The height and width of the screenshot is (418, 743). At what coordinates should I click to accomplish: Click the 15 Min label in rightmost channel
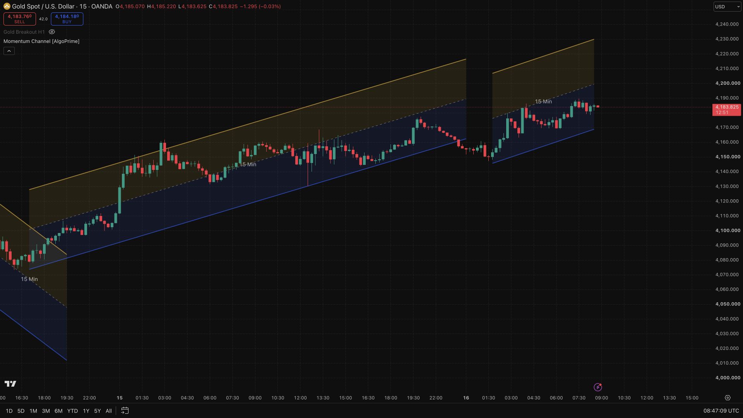543,101
